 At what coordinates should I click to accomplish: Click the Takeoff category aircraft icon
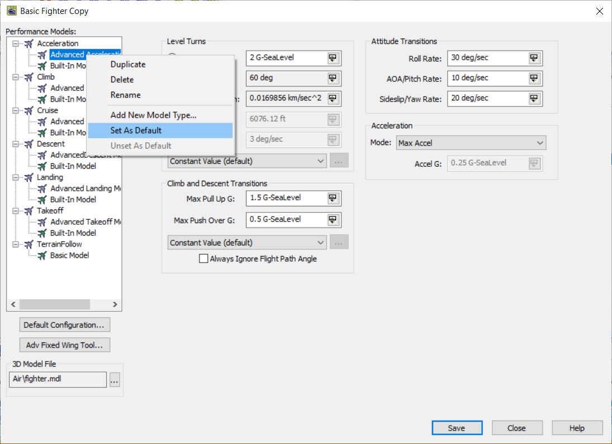[x=29, y=211]
